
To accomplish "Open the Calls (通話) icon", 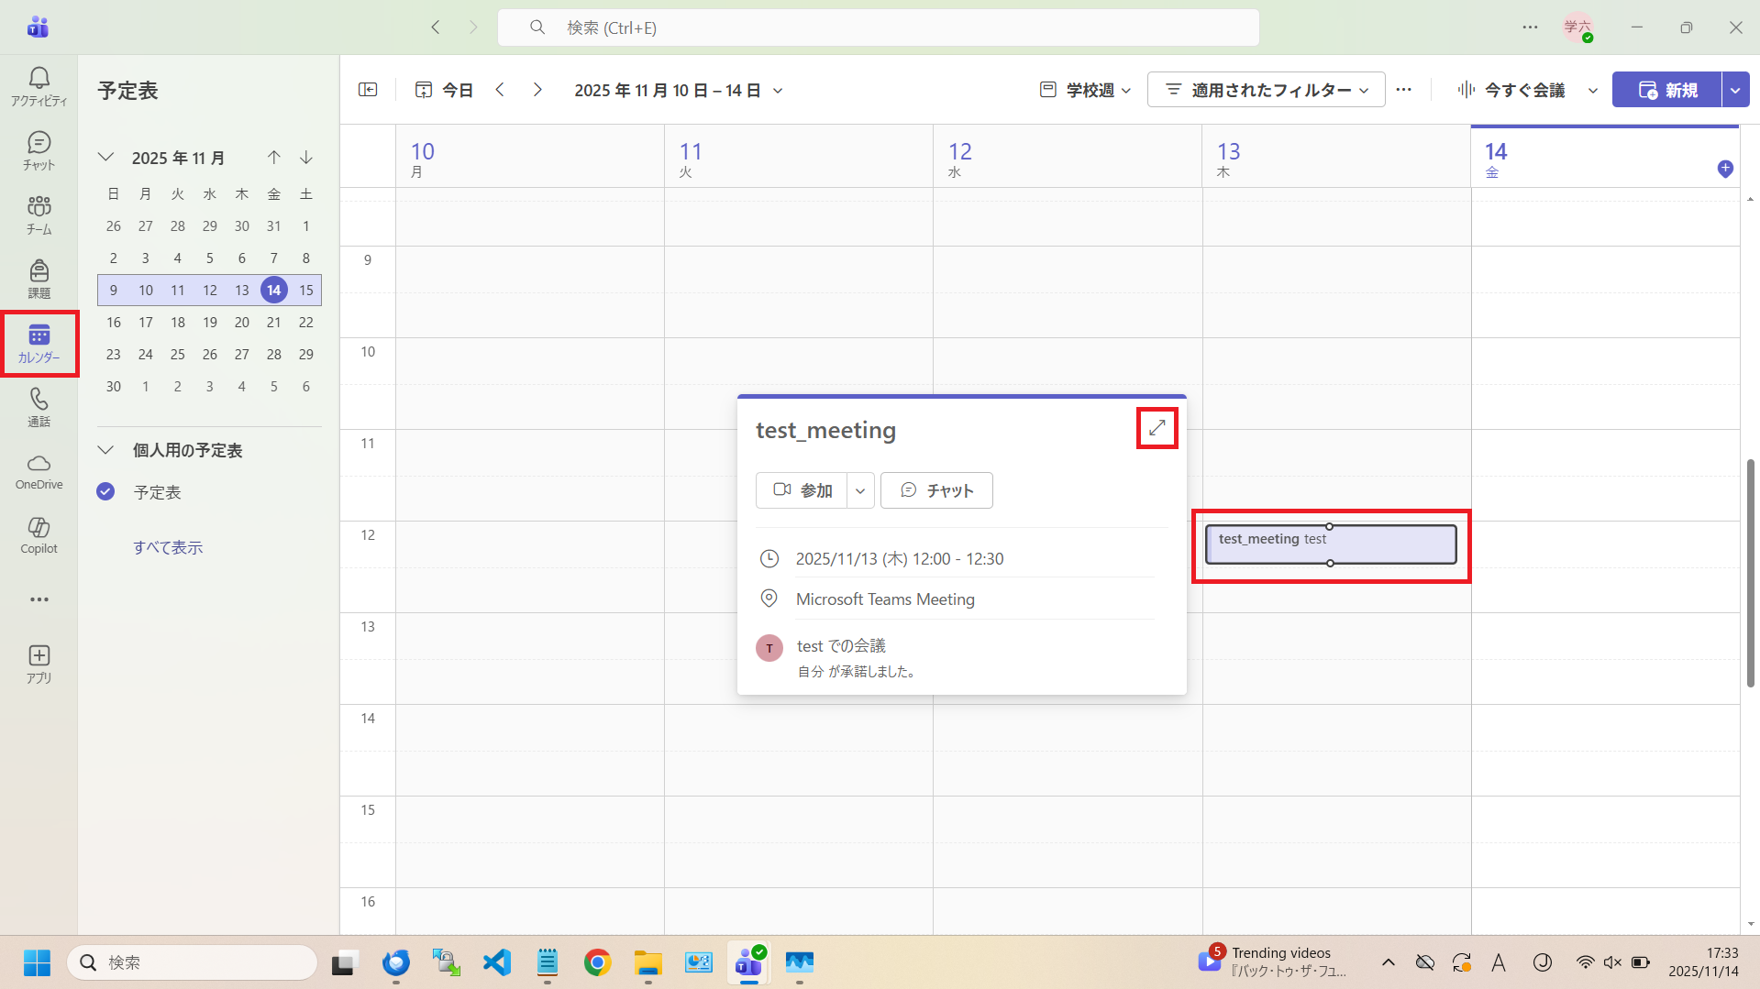I will (x=39, y=407).
